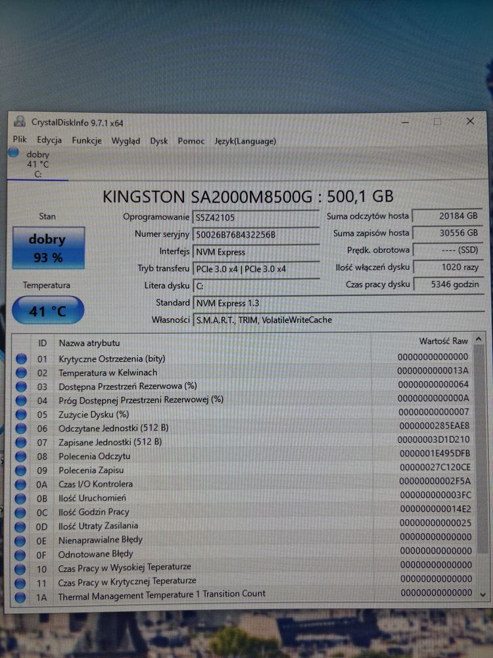Viewport: 493px width, 658px height.
Task: Click status orb for 06 Odczytane Jednostki
Action: [21, 428]
